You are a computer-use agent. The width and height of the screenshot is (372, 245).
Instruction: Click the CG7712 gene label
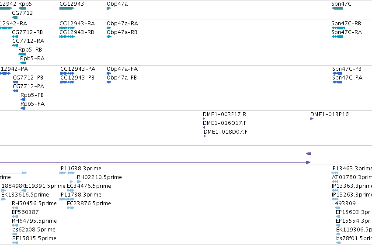(x=22, y=13)
